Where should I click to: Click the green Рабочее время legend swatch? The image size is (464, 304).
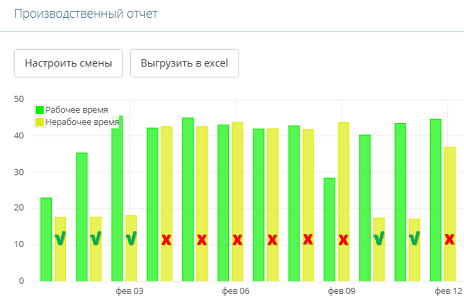[40, 110]
